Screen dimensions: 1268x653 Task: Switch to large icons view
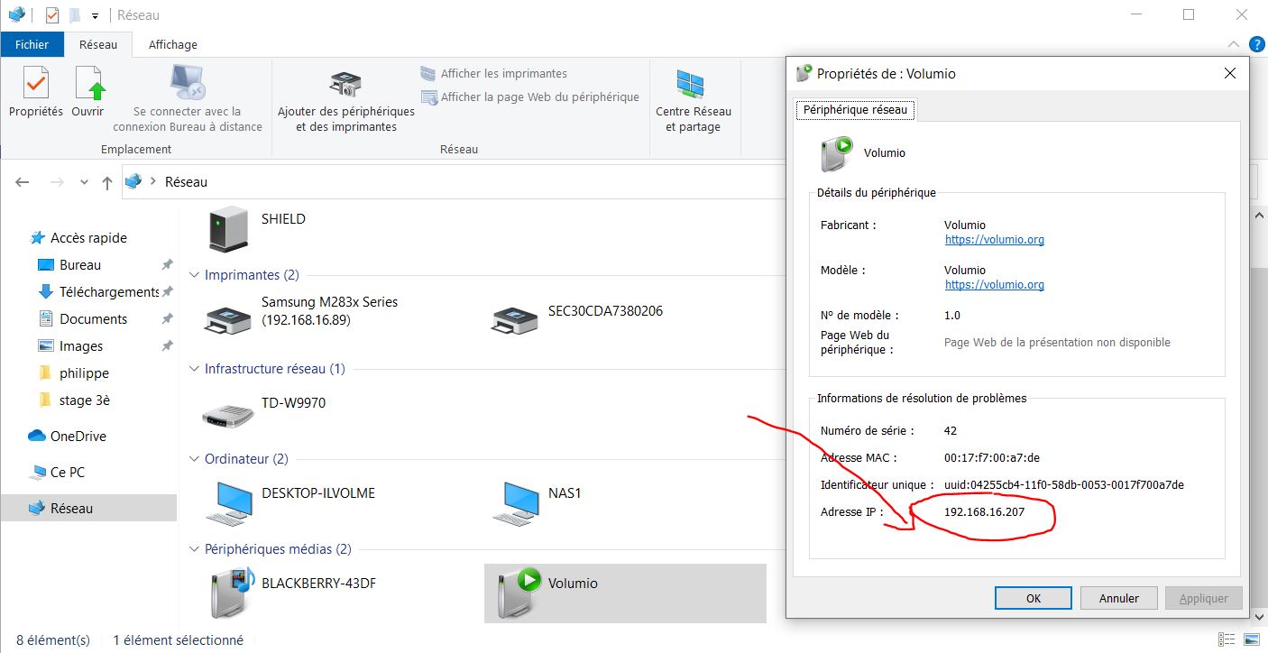point(1253,639)
